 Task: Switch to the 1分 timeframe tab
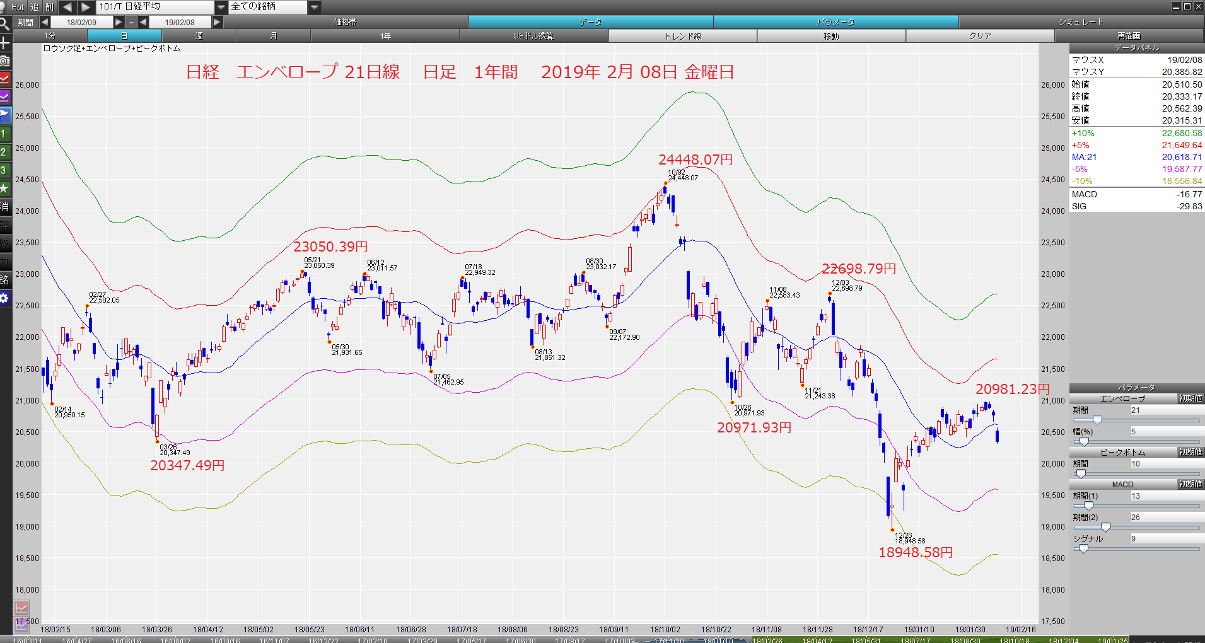click(50, 36)
